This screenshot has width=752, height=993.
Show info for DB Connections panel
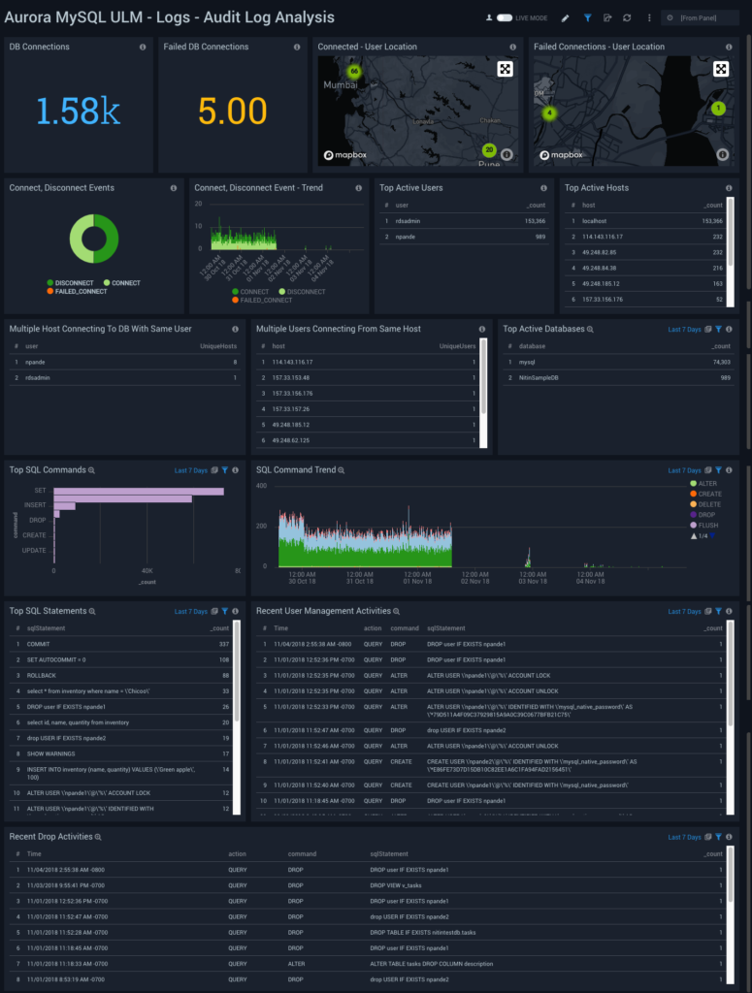[143, 47]
